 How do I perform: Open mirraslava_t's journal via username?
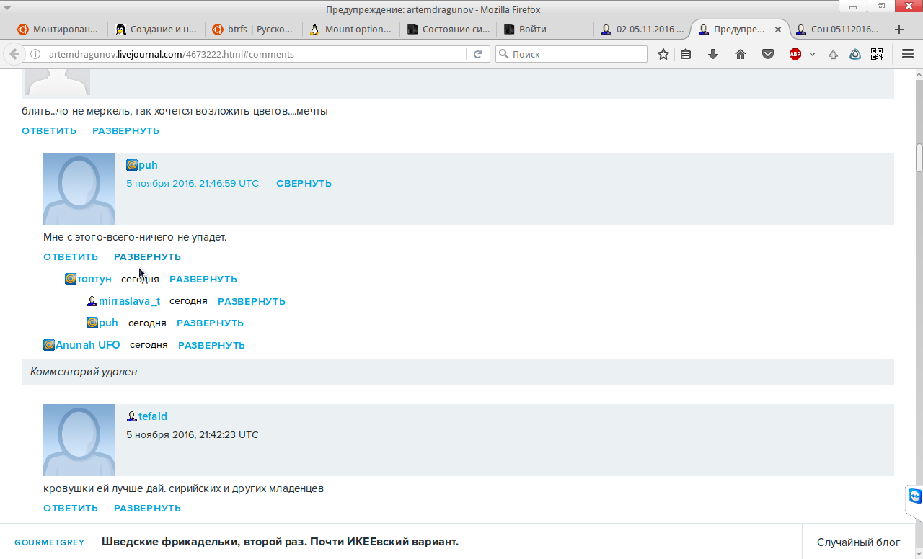[x=130, y=301]
